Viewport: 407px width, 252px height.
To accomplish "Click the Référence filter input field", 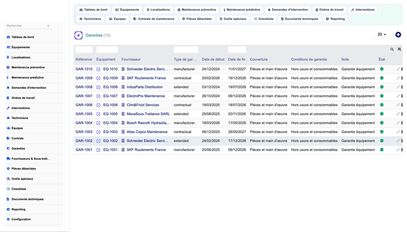I will pyautogui.click(x=84, y=50).
